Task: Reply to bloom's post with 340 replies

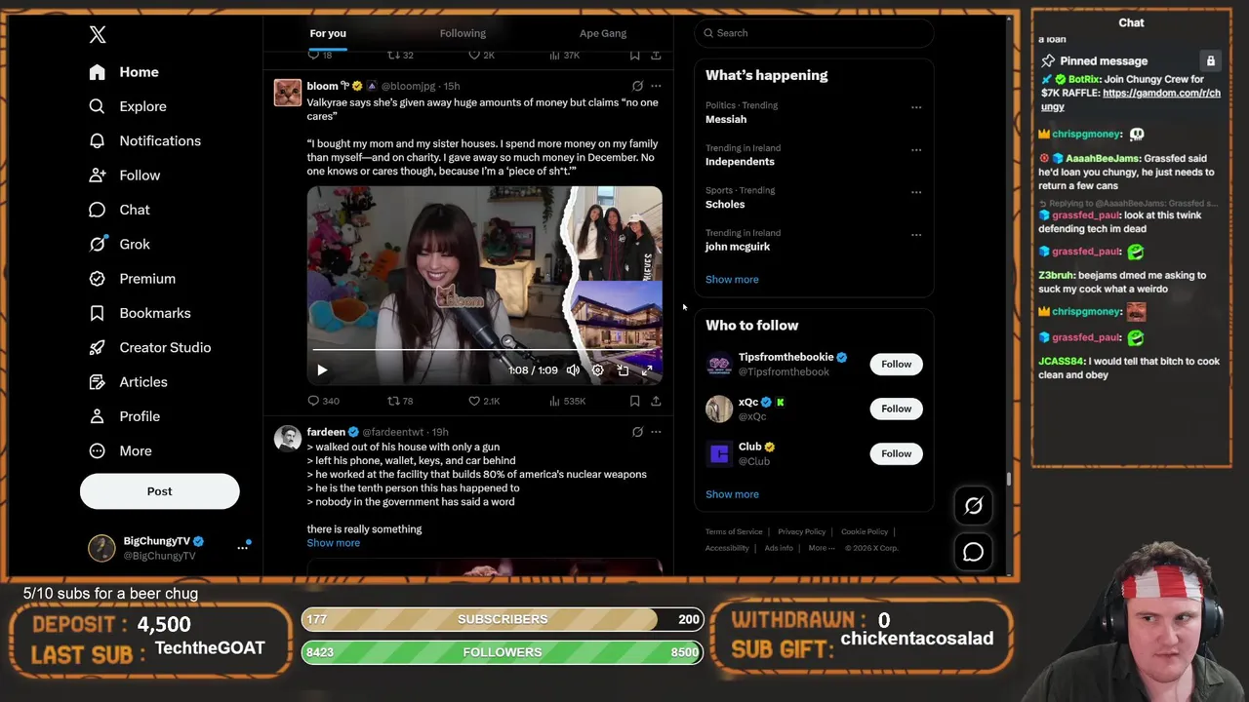Action: click(x=323, y=401)
